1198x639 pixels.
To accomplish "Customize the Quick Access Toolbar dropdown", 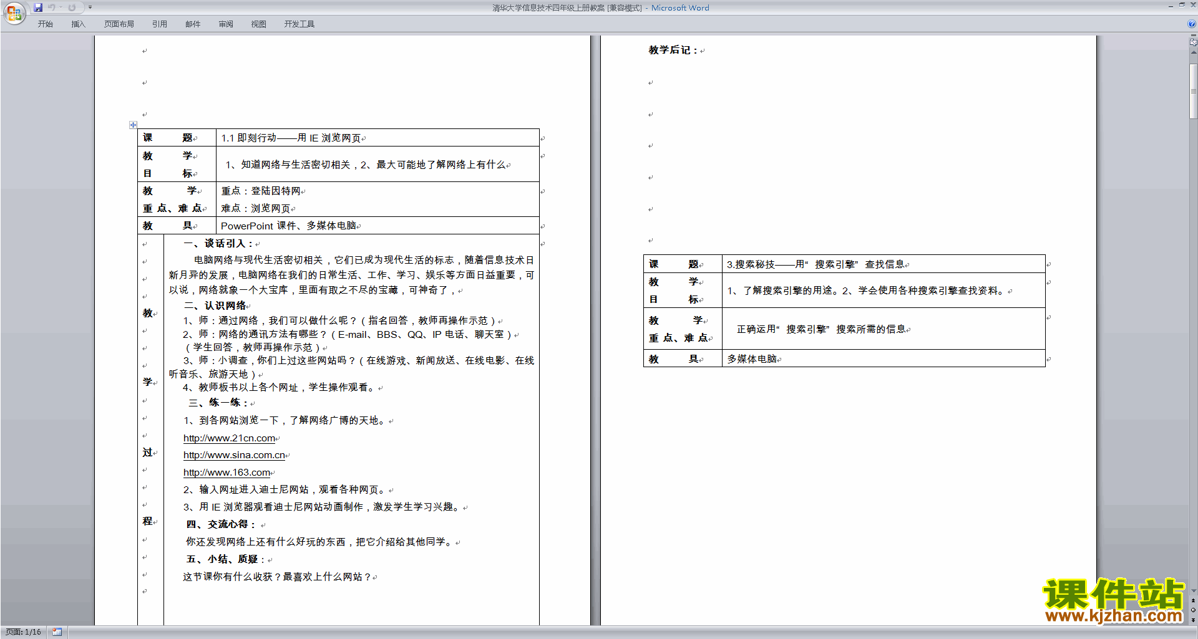I will click(x=90, y=7).
